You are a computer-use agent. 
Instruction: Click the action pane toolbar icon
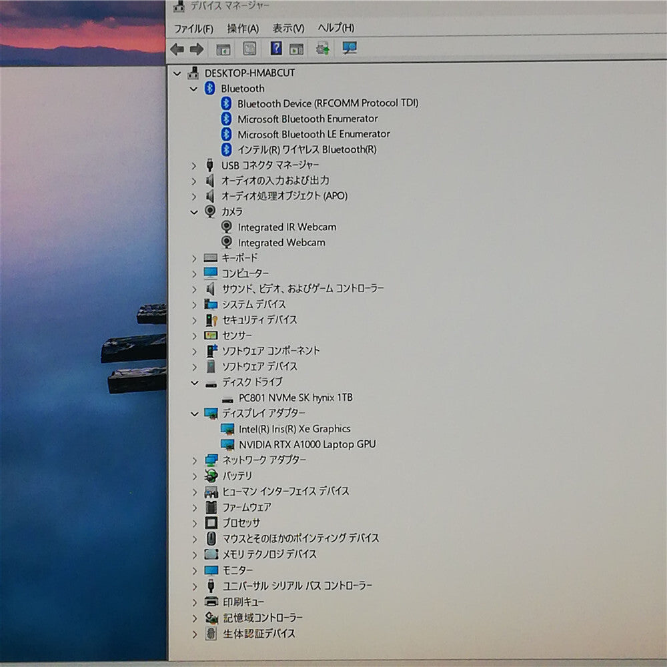297,49
